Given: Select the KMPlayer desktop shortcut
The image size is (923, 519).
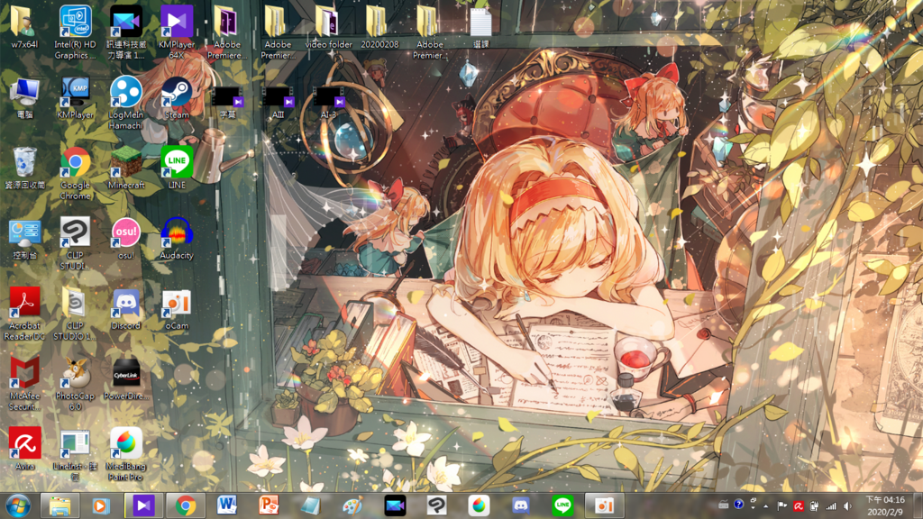Looking at the screenshot, I should (x=76, y=98).
